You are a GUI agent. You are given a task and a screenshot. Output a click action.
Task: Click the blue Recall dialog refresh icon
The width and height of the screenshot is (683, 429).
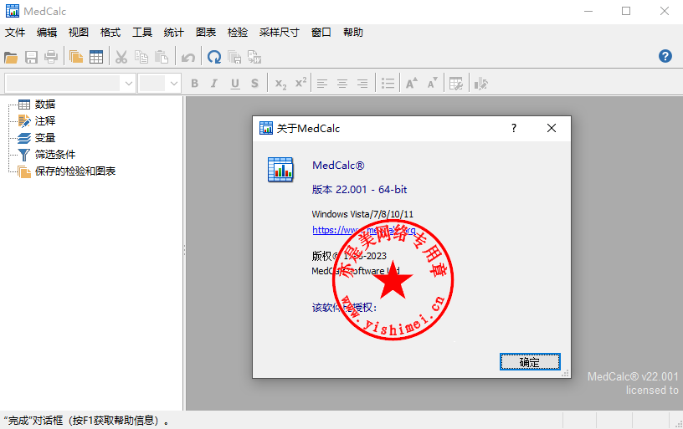214,57
